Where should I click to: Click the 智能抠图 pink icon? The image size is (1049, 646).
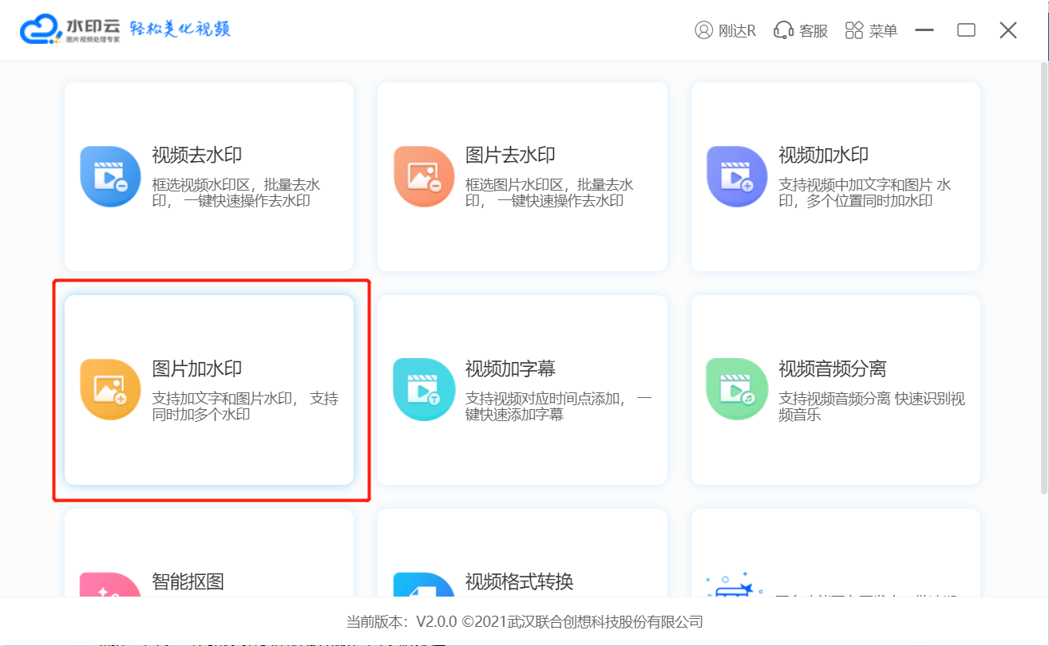[x=110, y=585]
